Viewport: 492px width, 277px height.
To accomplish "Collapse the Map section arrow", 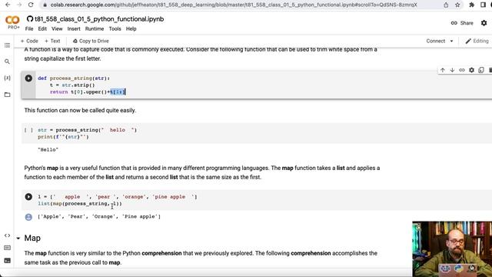I will 18,239.
